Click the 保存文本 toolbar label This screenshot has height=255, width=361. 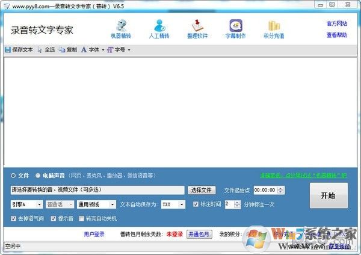click(x=23, y=50)
